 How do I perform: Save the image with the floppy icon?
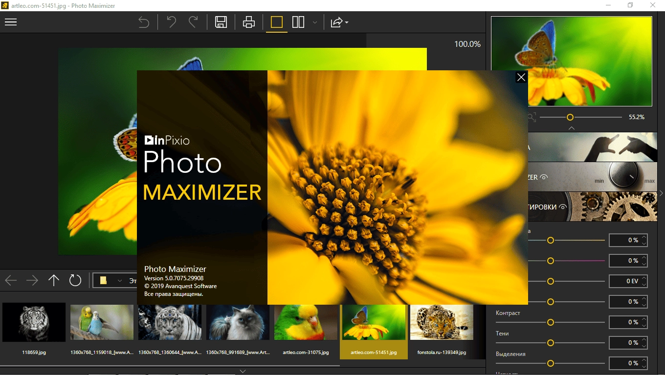pos(221,22)
